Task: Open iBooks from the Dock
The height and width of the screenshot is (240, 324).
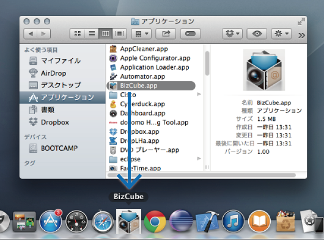Action: (259, 222)
